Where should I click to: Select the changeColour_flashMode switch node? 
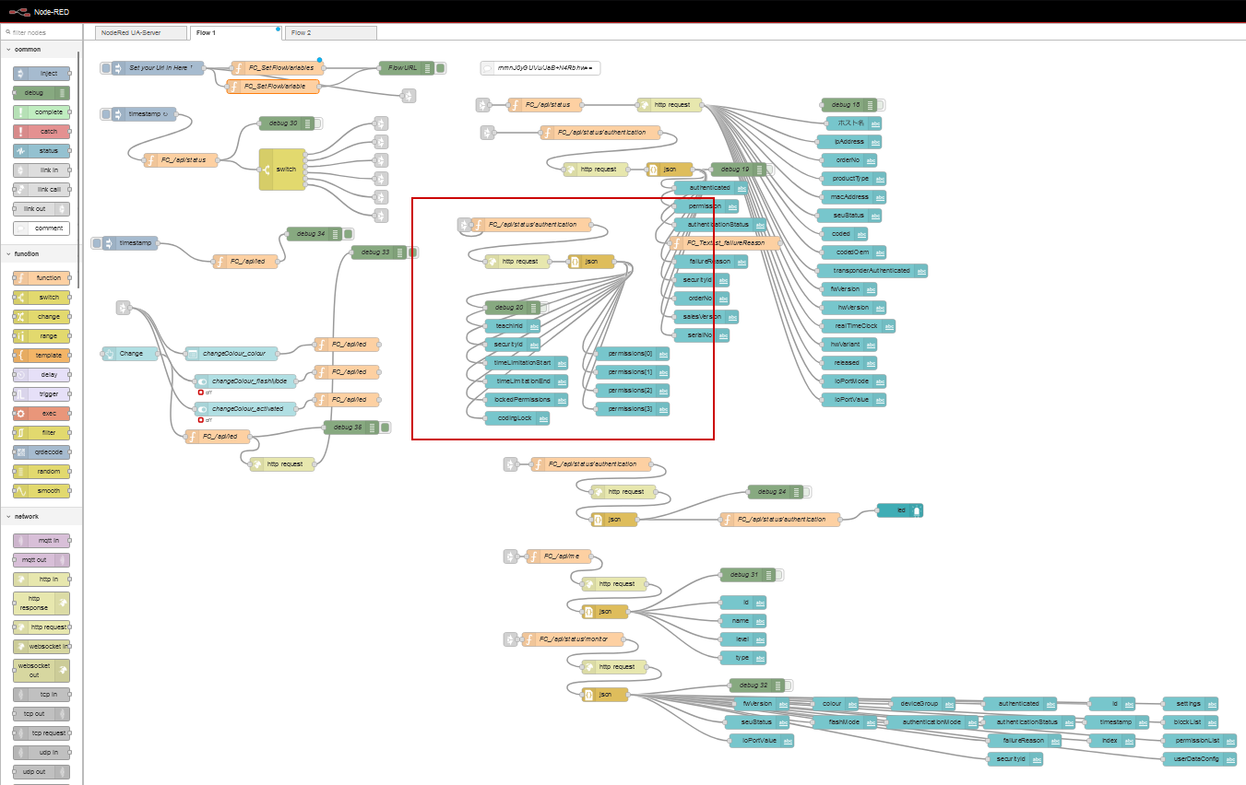(x=245, y=381)
